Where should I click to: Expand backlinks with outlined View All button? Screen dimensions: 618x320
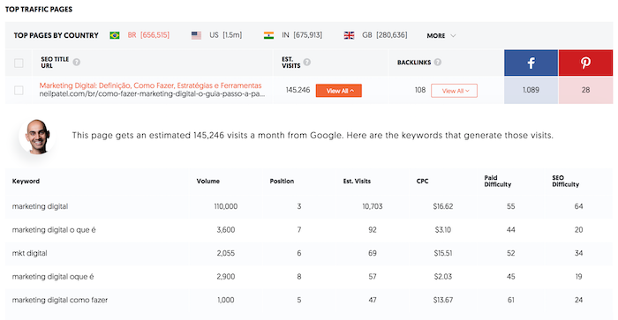(x=454, y=91)
